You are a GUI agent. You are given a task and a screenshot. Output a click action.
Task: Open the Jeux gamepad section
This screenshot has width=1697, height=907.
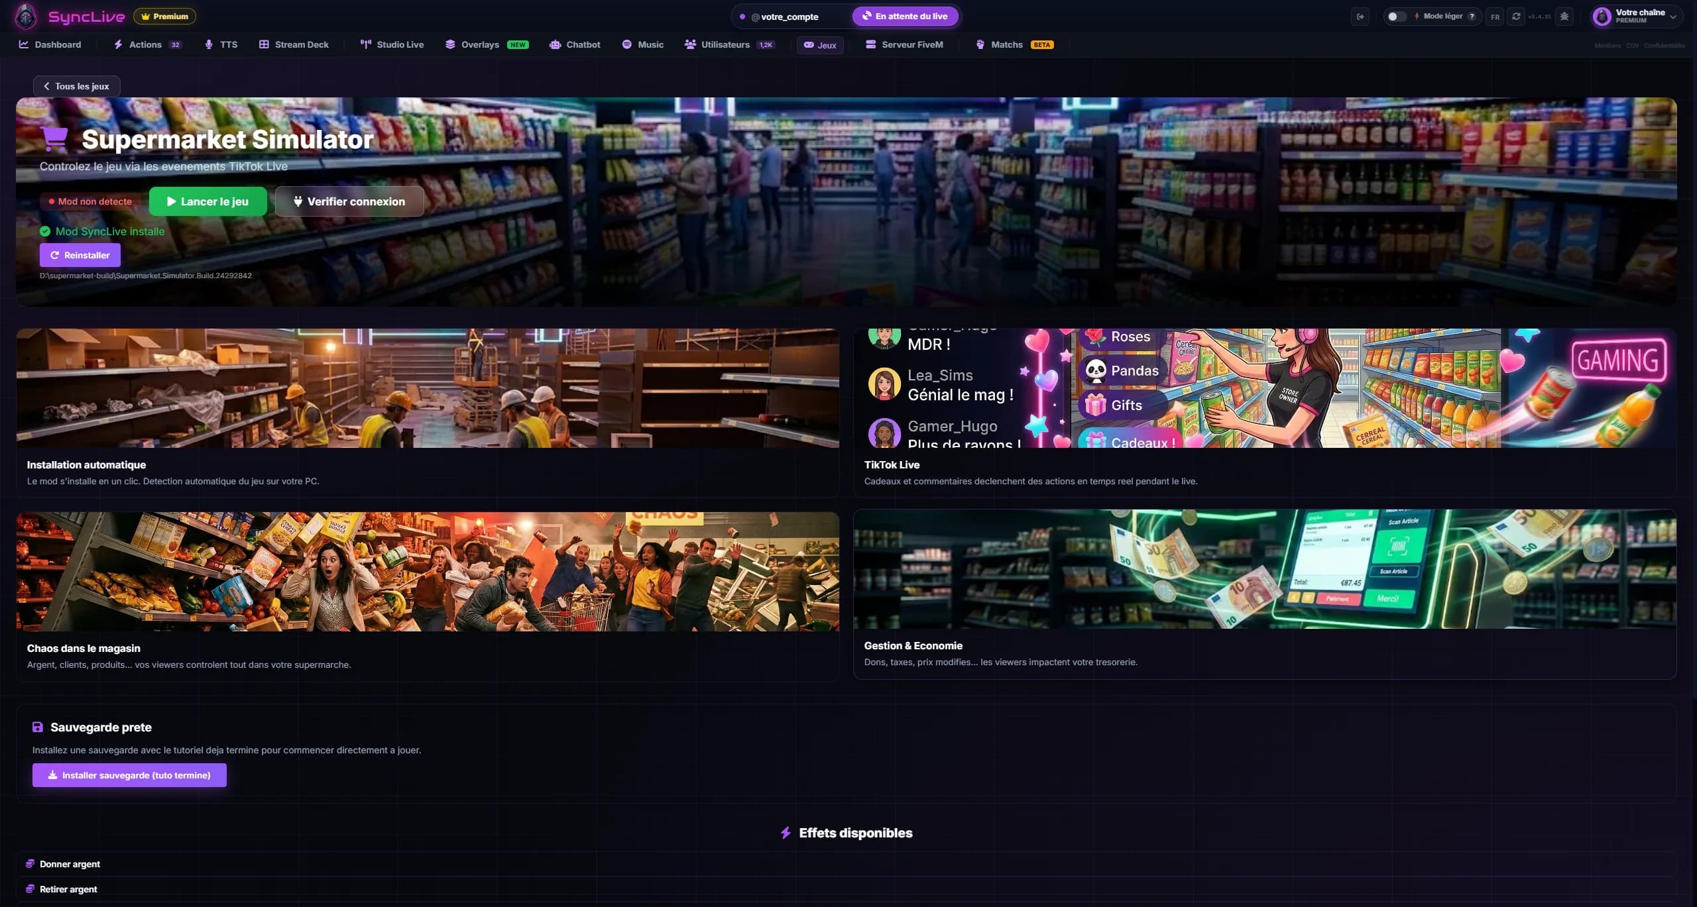point(820,45)
